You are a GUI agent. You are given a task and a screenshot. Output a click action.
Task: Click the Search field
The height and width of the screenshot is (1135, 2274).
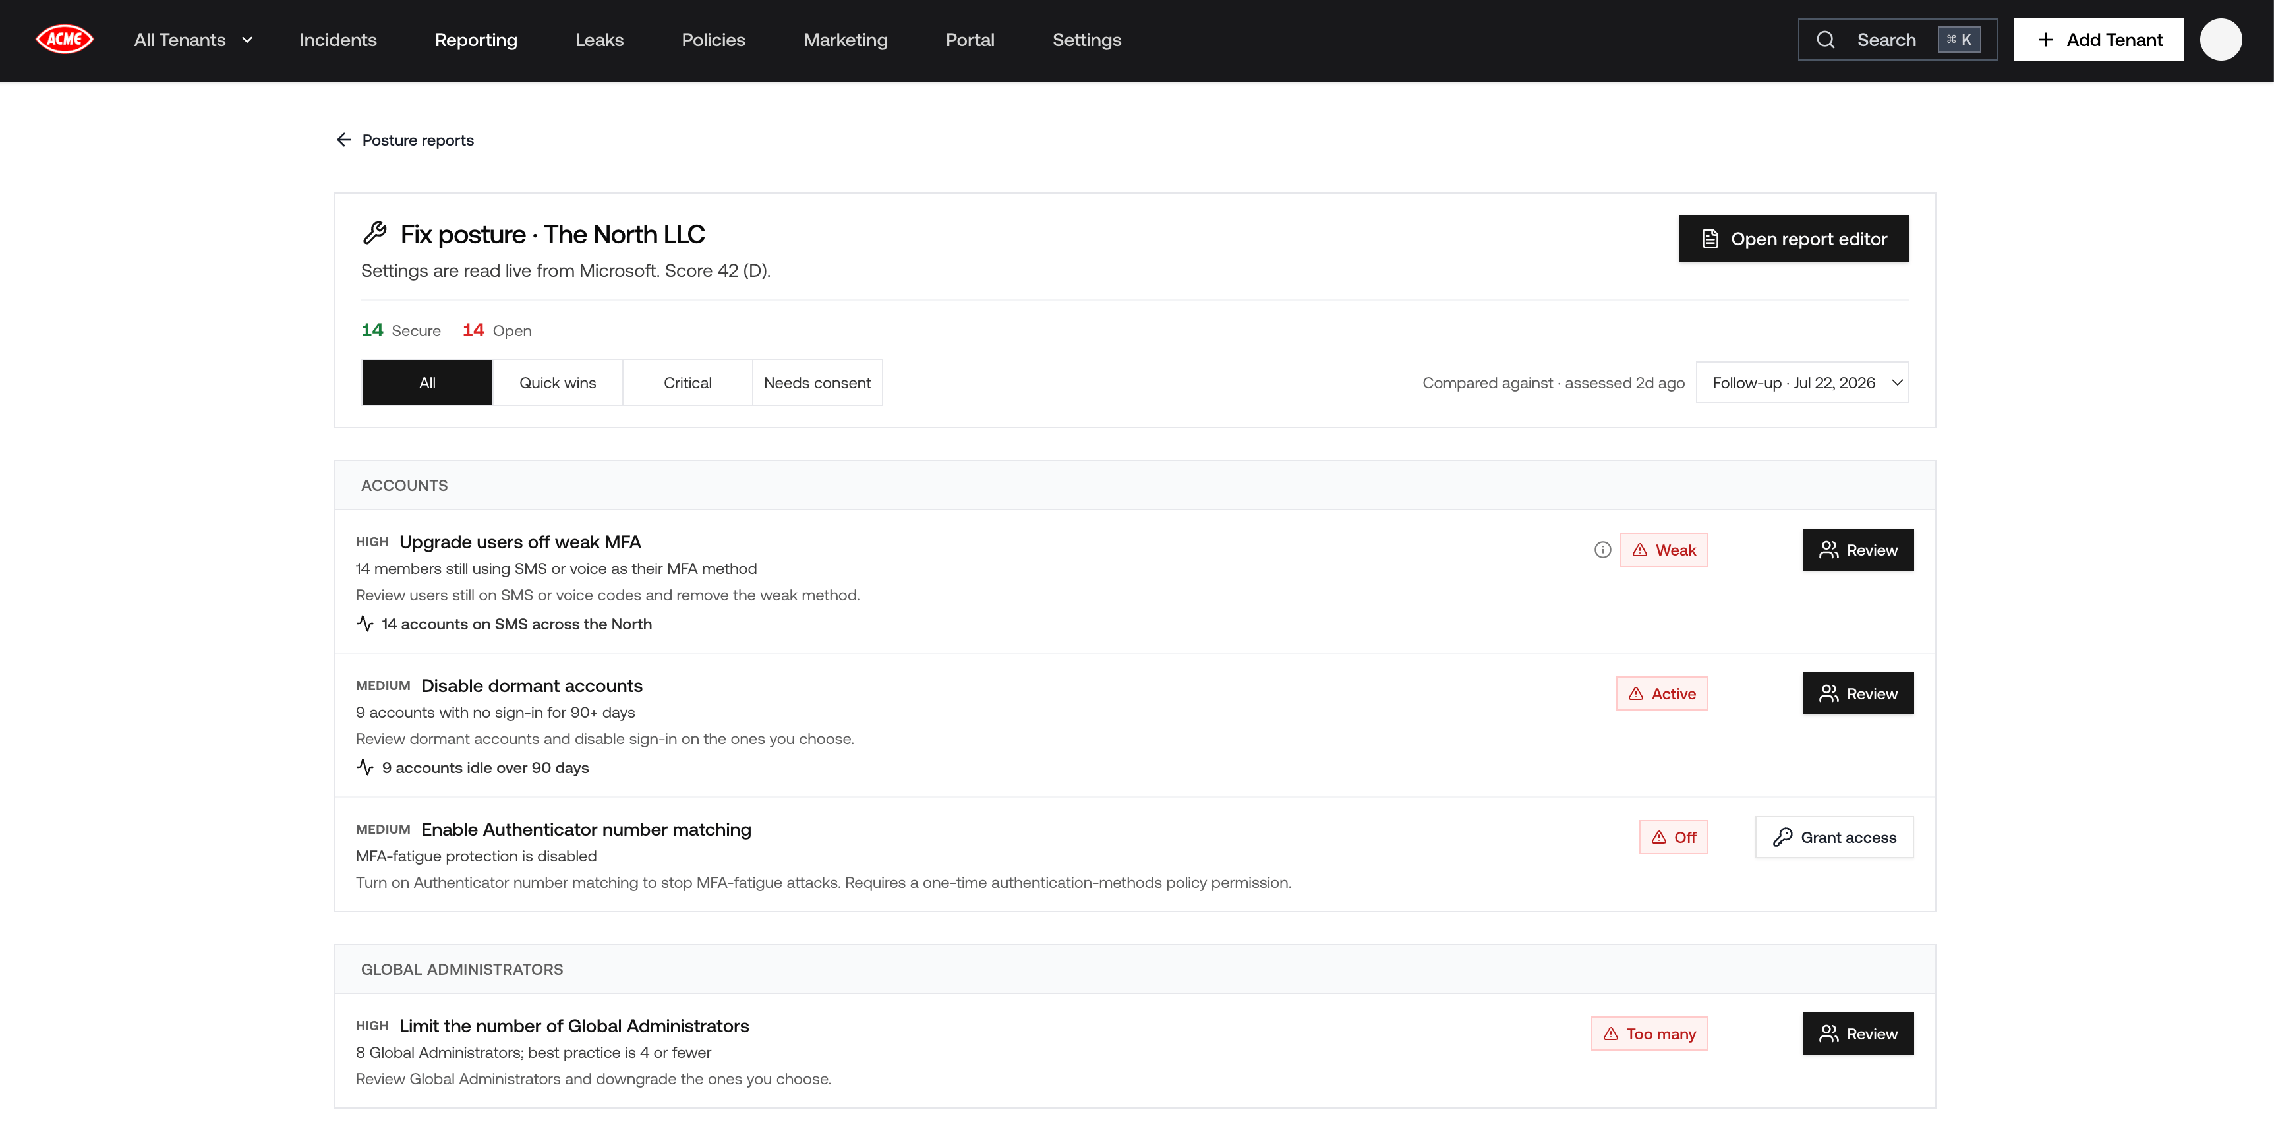(1897, 40)
